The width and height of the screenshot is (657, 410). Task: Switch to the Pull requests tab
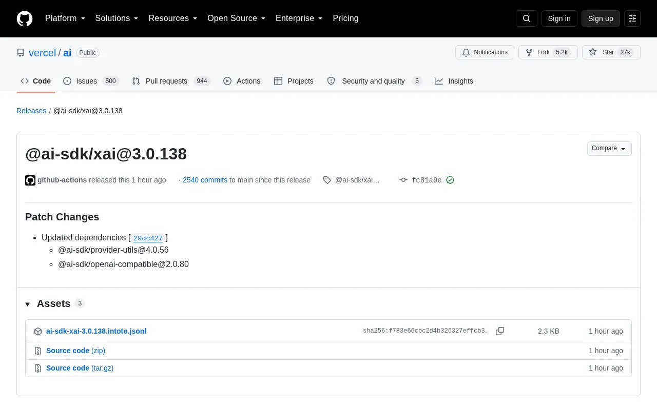(171, 81)
